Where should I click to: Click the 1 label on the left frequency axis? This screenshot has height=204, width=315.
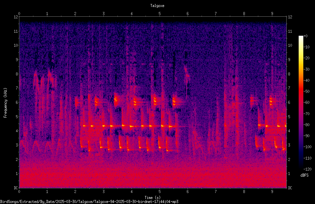tap(17, 174)
